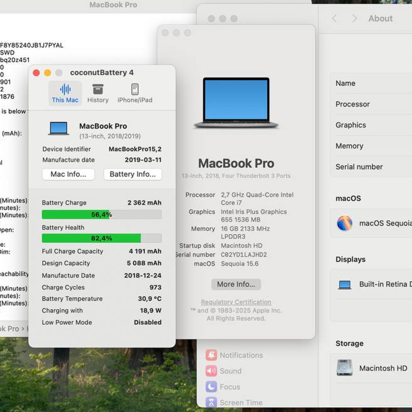
Task: Click the Memory row in System Settings About
Action: 371,146
